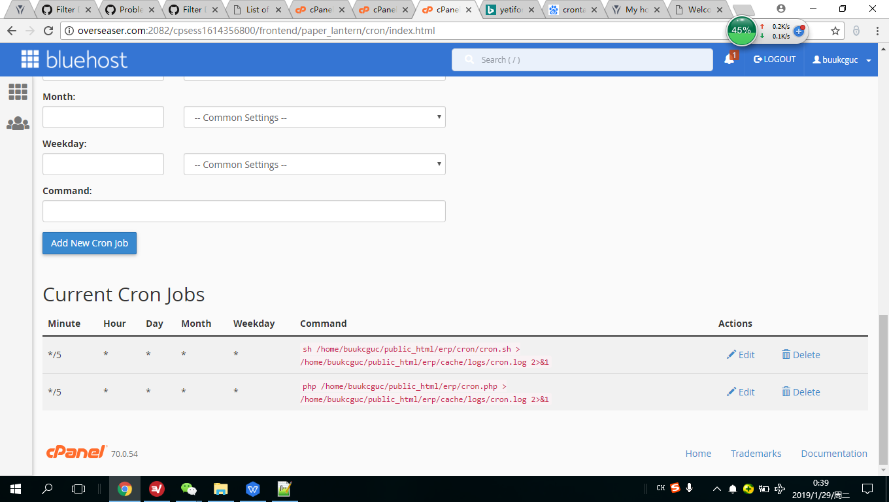The image size is (889, 502).
Task: Click the cron.sh command text
Action: coord(424,356)
